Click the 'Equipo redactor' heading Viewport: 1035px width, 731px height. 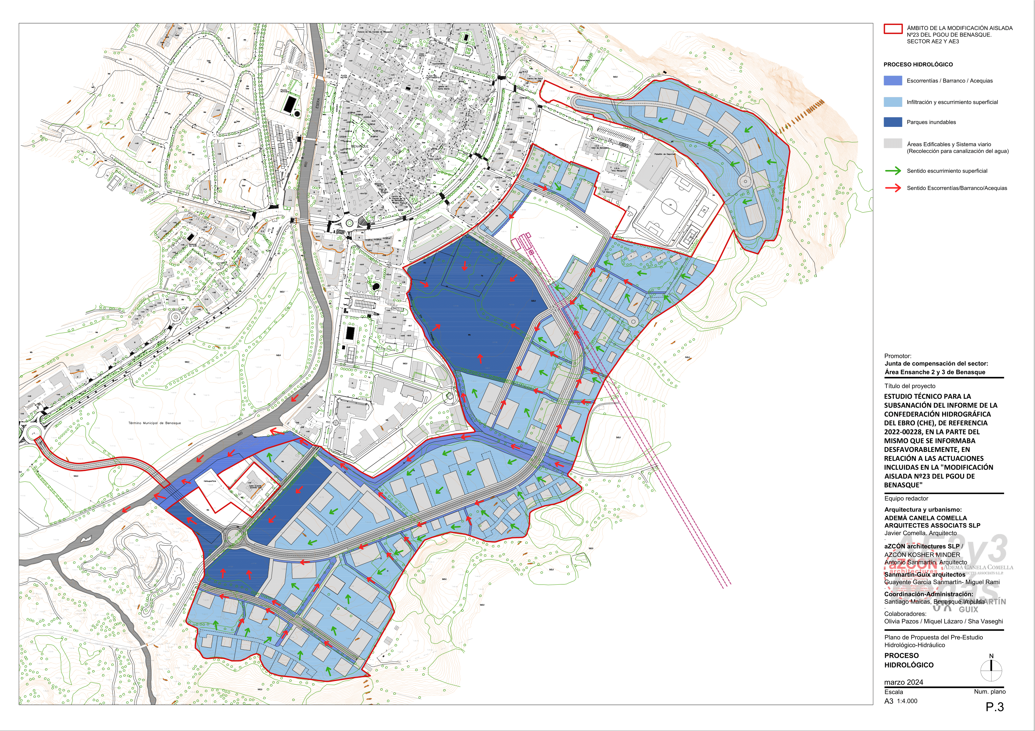[x=906, y=498]
